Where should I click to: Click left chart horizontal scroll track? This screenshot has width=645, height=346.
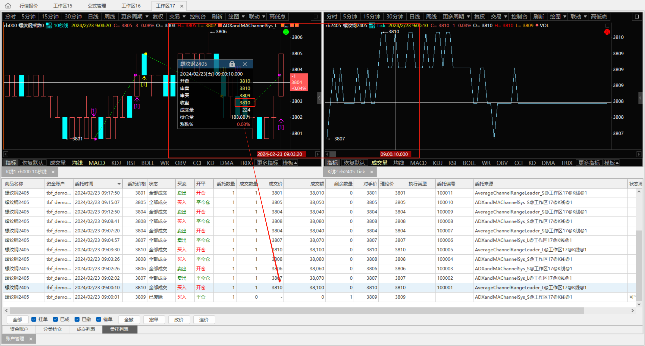coord(162,154)
